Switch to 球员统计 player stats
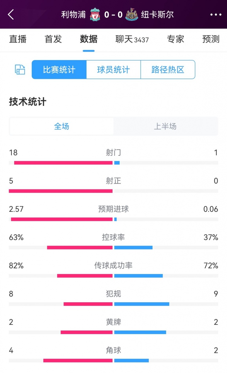Screen dimensions: 227x373 [113, 70]
